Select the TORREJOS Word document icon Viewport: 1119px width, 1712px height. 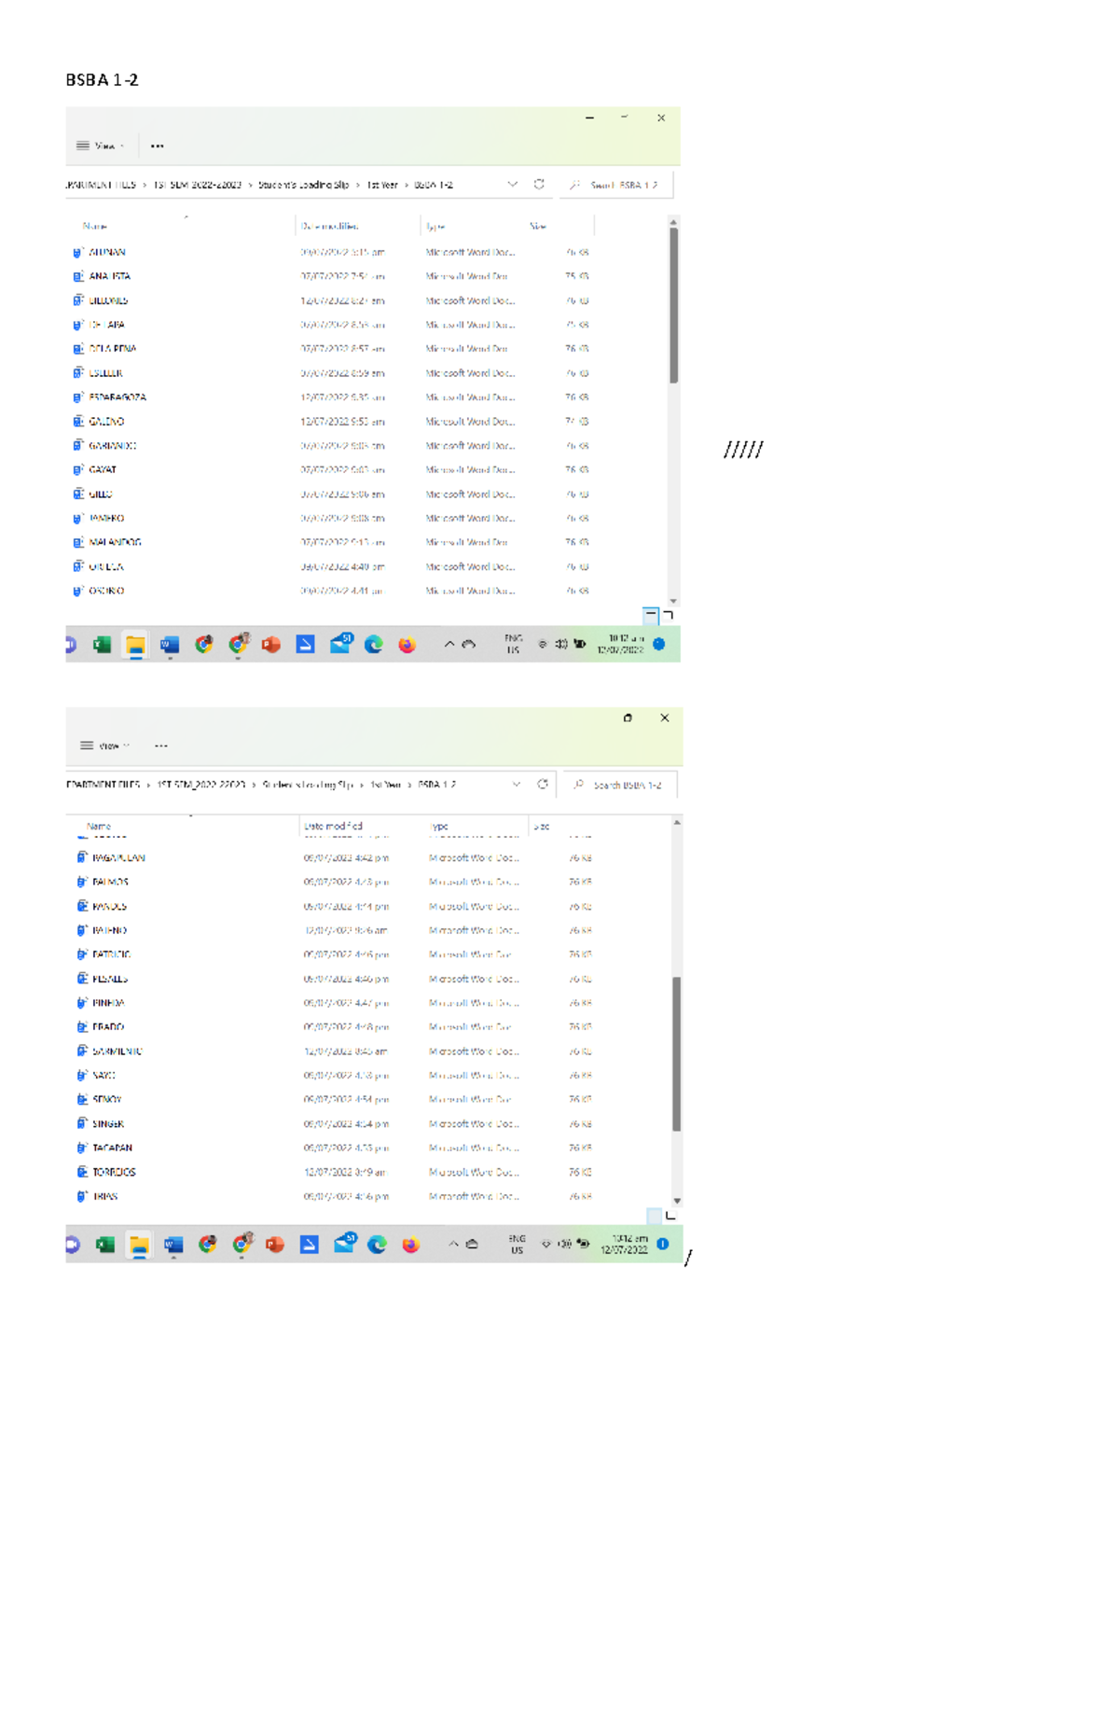(x=82, y=1172)
